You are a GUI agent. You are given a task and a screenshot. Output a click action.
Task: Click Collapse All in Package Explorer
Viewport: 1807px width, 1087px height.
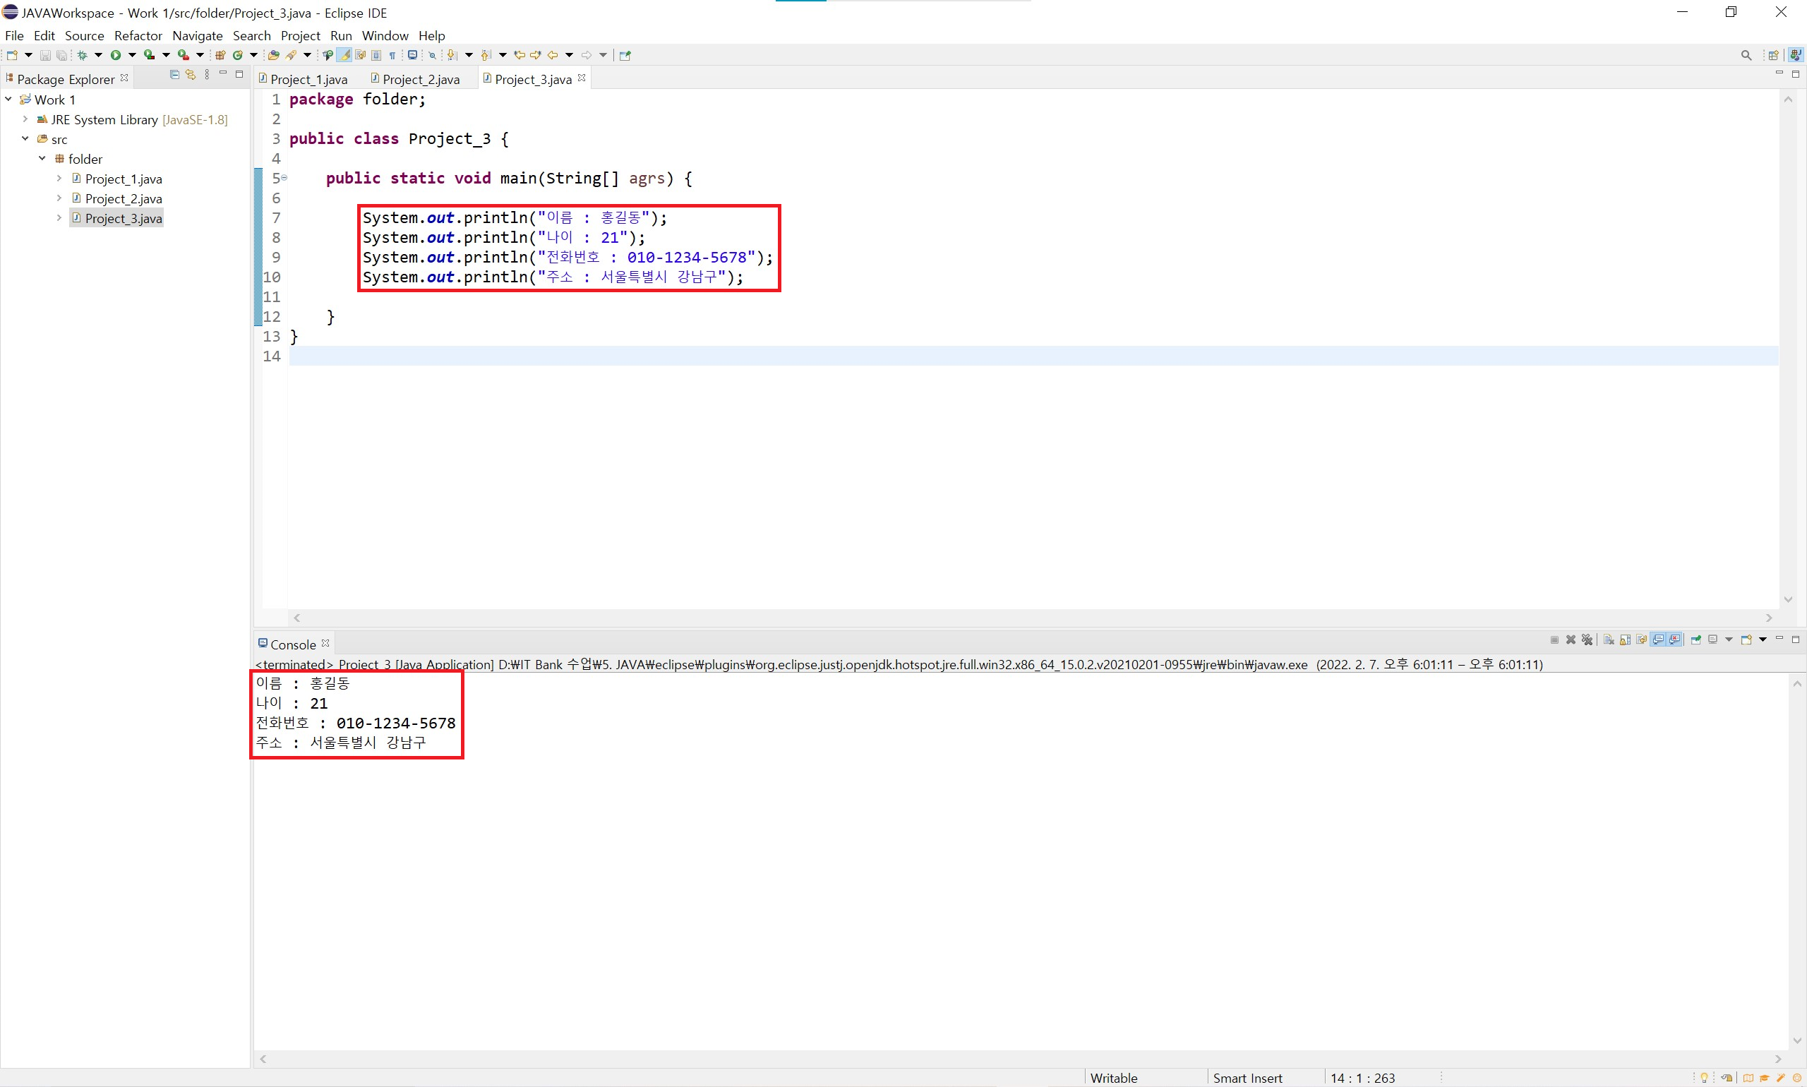pos(174,75)
